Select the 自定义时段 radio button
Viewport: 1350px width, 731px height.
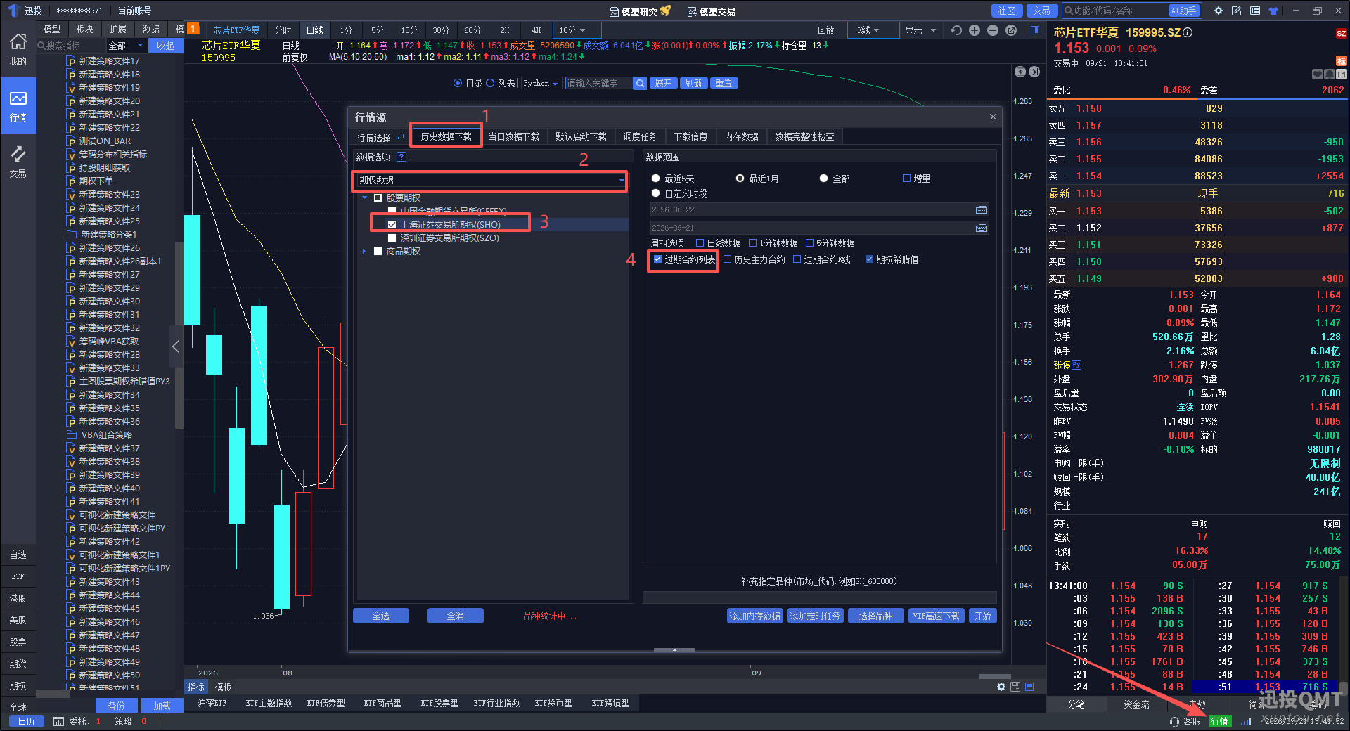(656, 193)
